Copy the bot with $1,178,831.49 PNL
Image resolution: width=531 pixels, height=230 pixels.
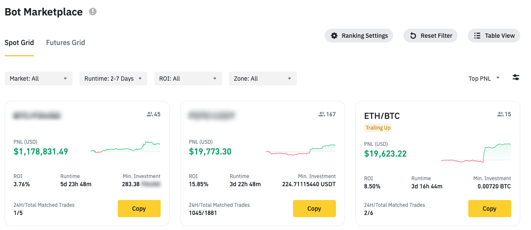tap(139, 209)
